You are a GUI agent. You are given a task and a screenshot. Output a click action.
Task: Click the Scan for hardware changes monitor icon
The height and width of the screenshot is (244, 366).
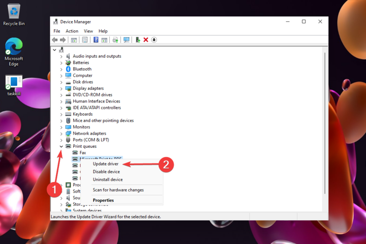126,40
